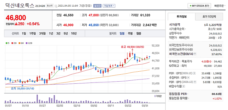228x110 pixels.
Task: Select the 3개월 line chart period
Action: tap(42, 34)
